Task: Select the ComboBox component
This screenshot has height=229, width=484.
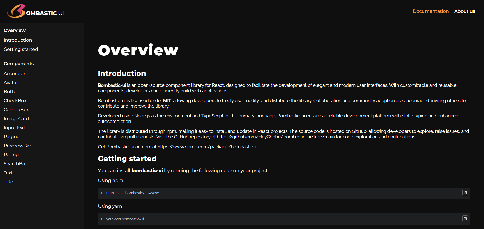Action: tap(16, 109)
